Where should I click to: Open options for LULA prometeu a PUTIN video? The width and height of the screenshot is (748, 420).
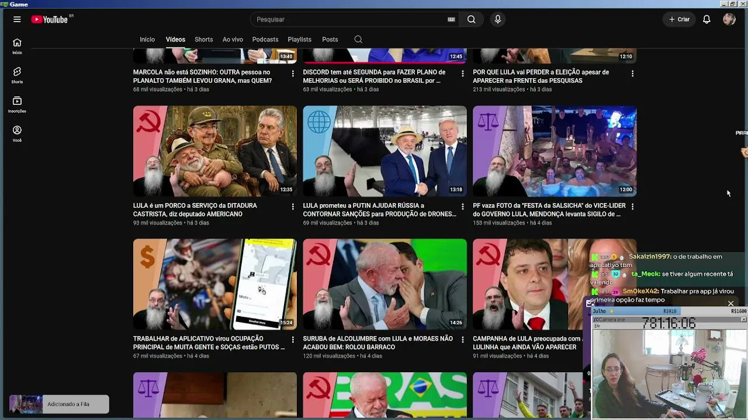(463, 206)
